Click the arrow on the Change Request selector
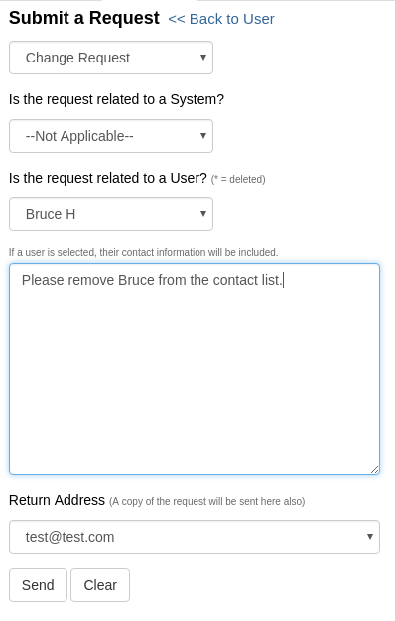 click(203, 57)
